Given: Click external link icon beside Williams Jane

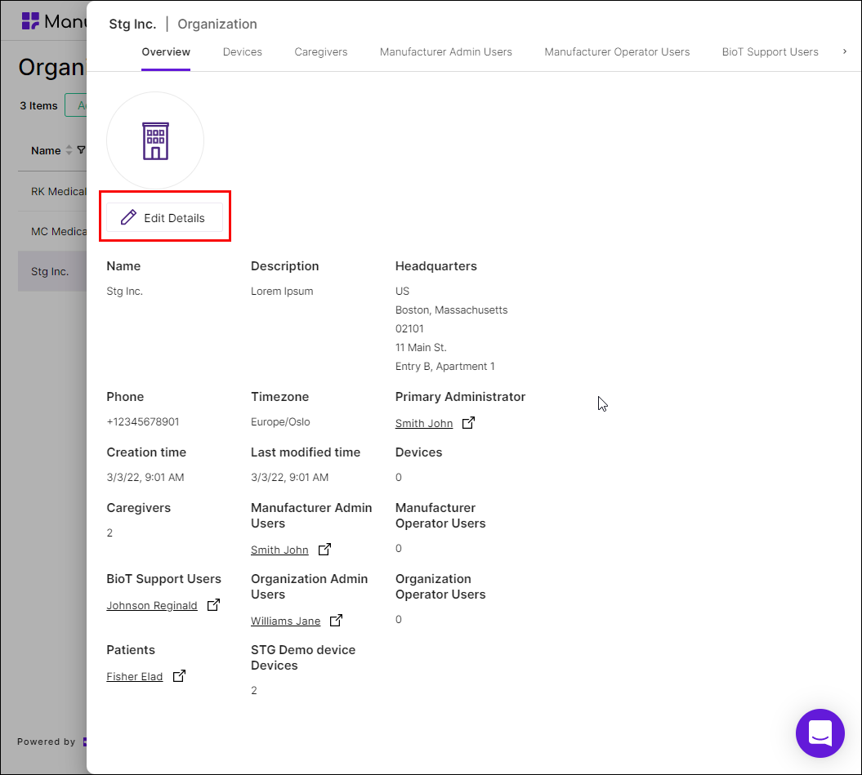Looking at the screenshot, I should [336, 620].
